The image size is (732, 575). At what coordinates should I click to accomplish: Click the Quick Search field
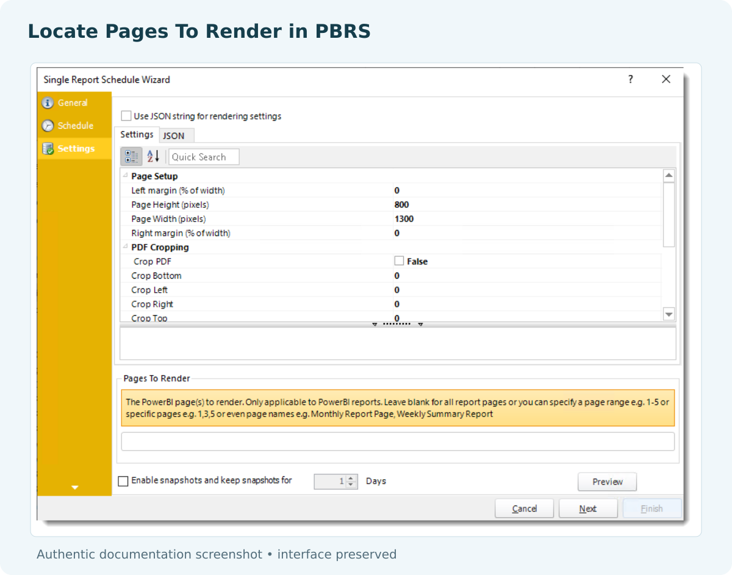tap(204, 157)
